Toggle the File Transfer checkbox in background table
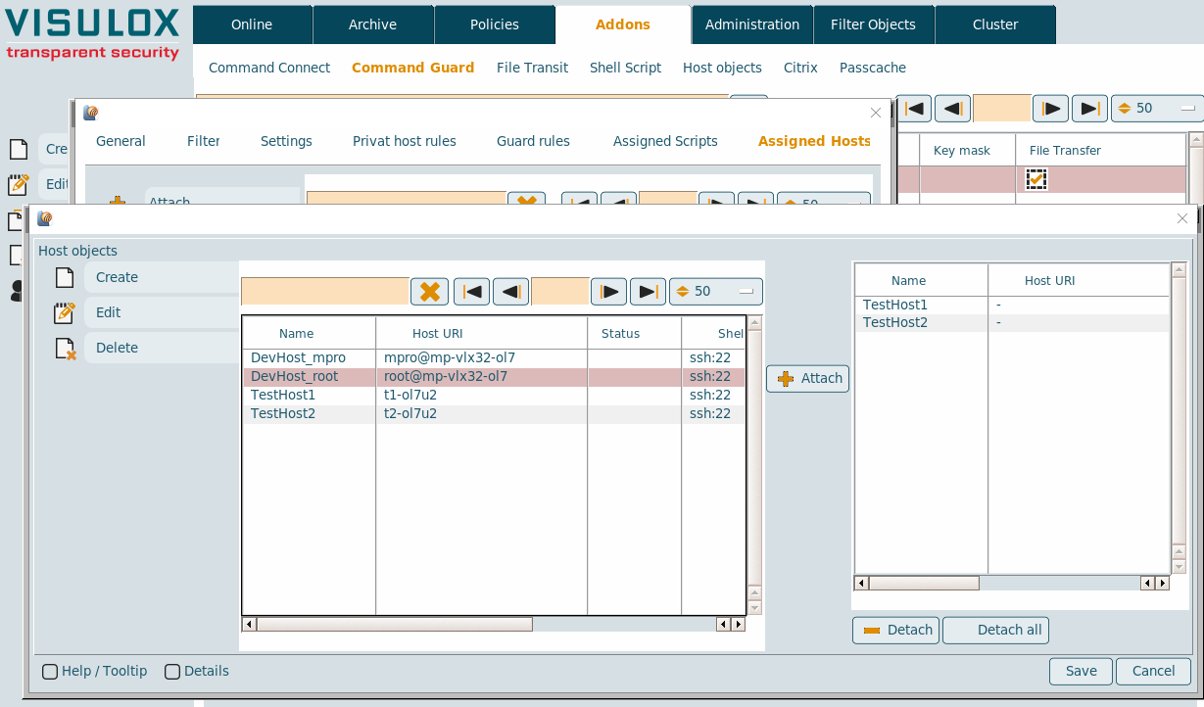This screenshot has width=1204, height=707. coord(1035,179)
